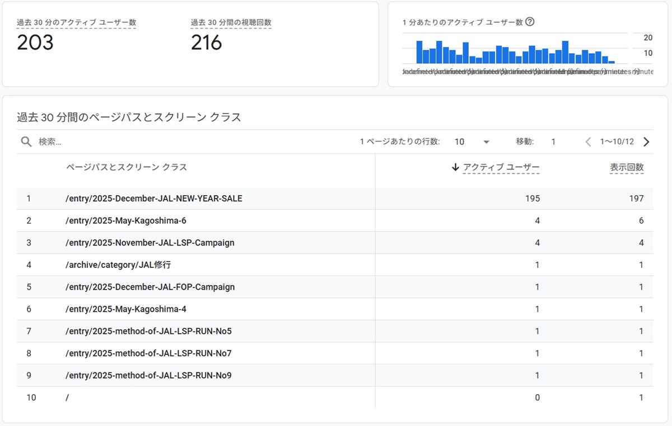Viewport: 672px width, 426px height.
Task: Click the 203 active users value
Action: [35, 43]
